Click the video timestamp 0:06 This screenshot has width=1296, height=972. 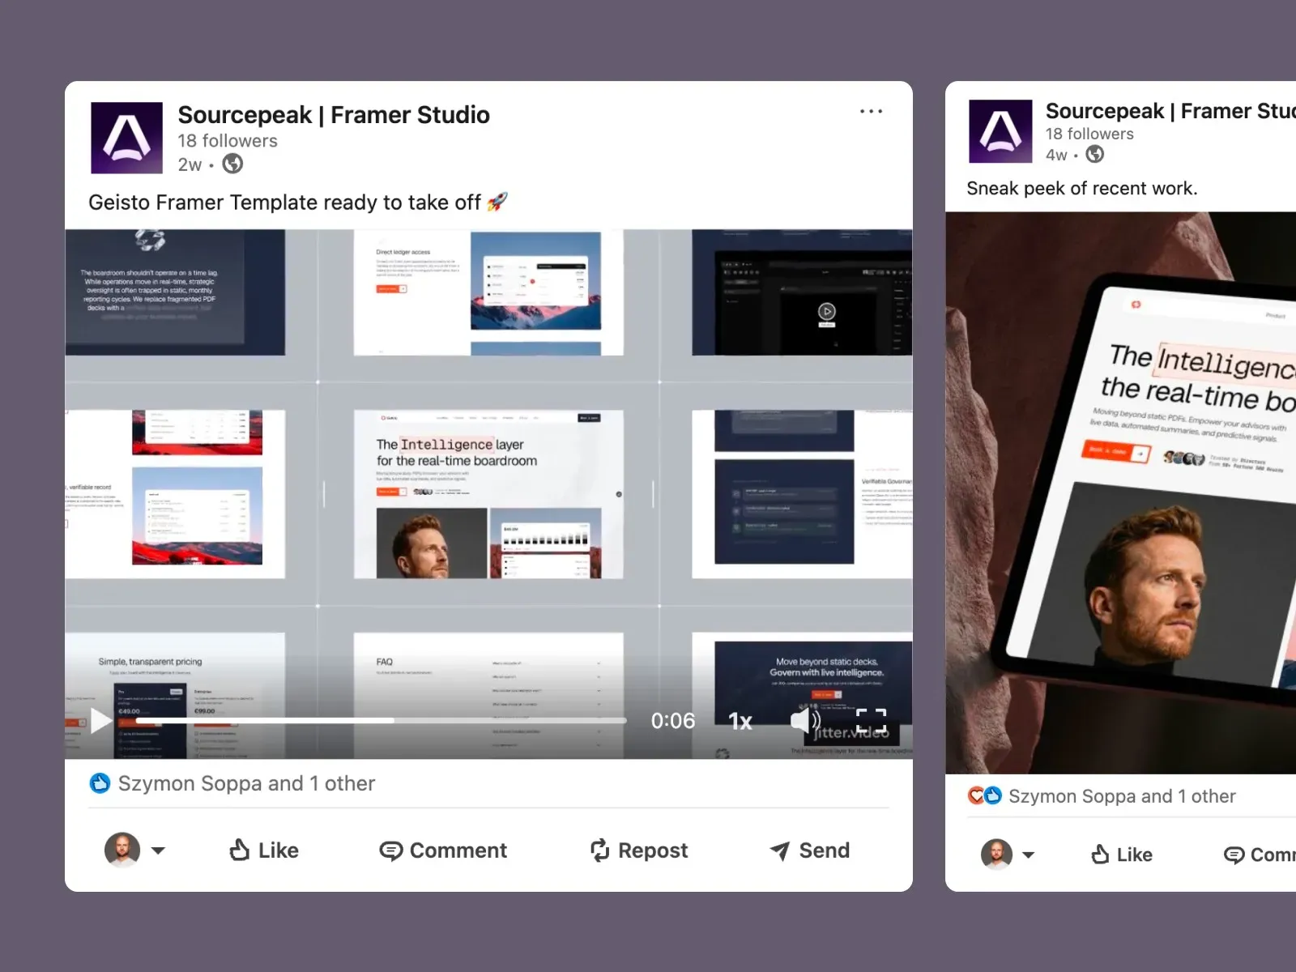673,721
